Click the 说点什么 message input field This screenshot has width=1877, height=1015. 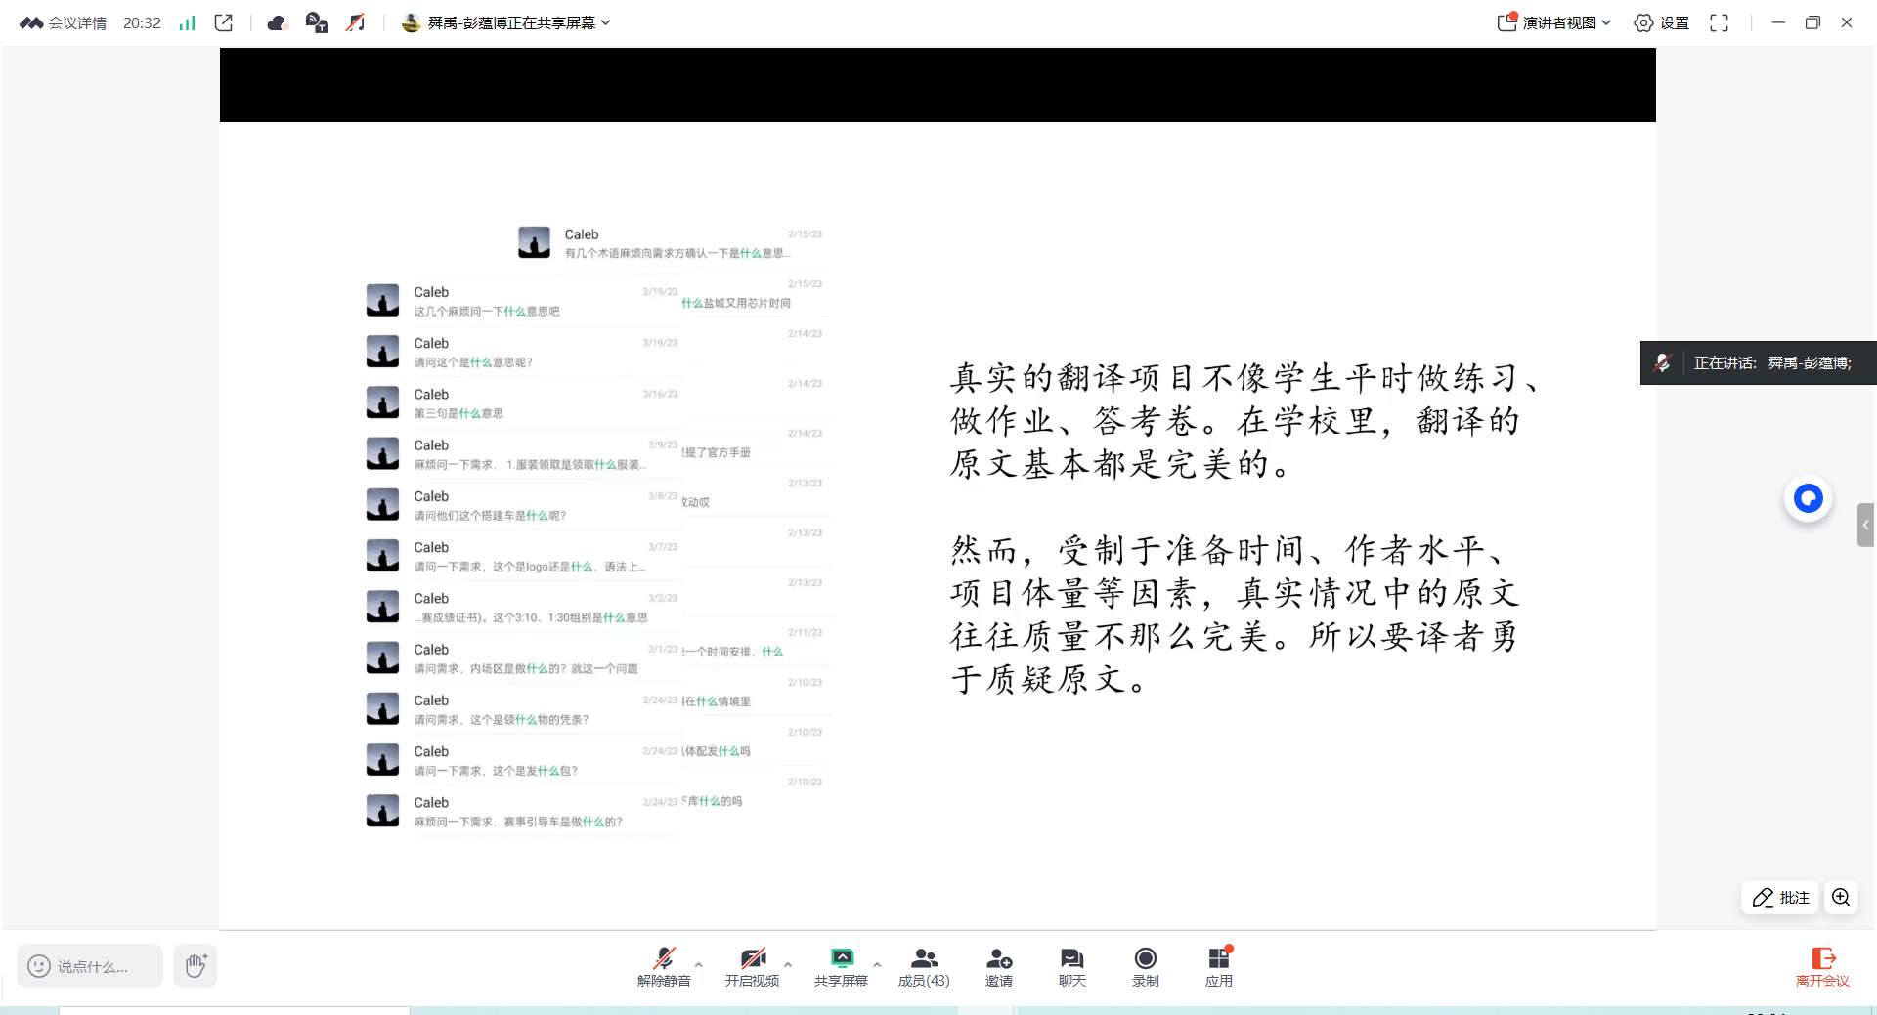(x=90, y=966)
